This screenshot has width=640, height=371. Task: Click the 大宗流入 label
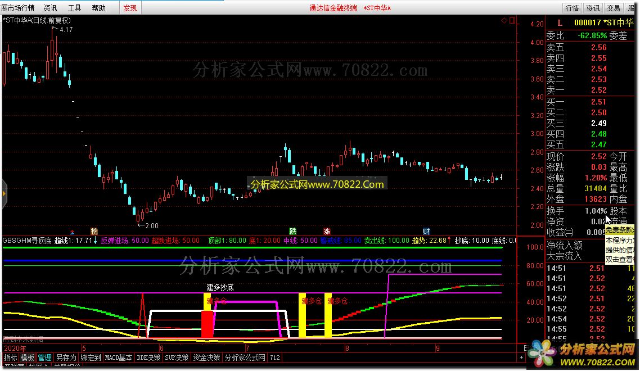coord(565,256)
